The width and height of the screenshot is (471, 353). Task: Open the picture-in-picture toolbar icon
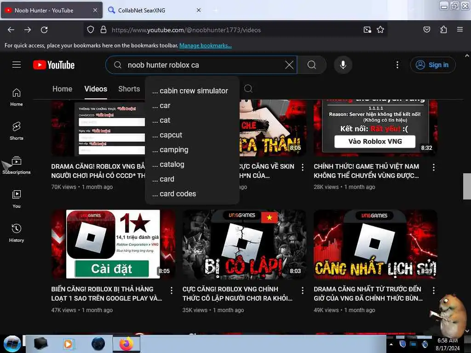coord(367,30)
